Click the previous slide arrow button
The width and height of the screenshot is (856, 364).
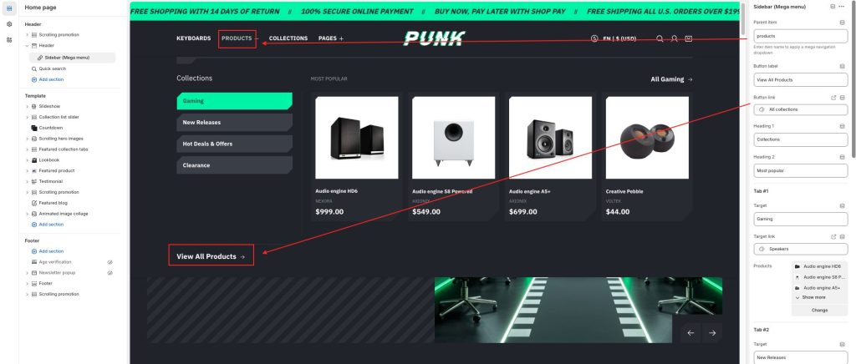(690, 332)
